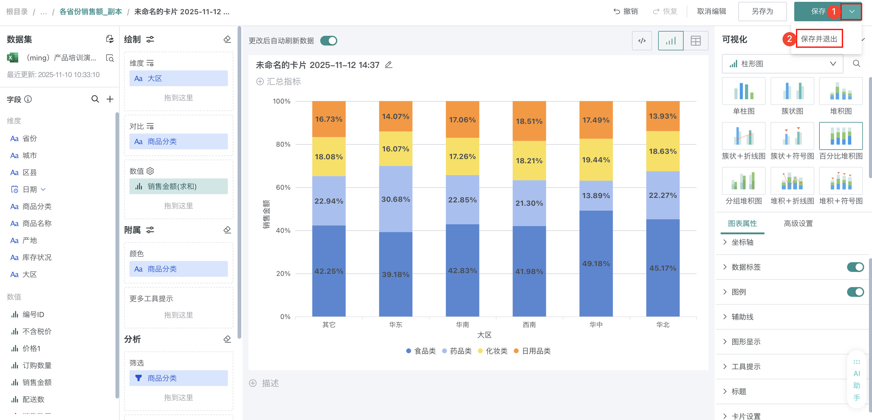Clear the 绘制 section with eraser icon
Screen dimensions: 872x420
click(227, 39)
